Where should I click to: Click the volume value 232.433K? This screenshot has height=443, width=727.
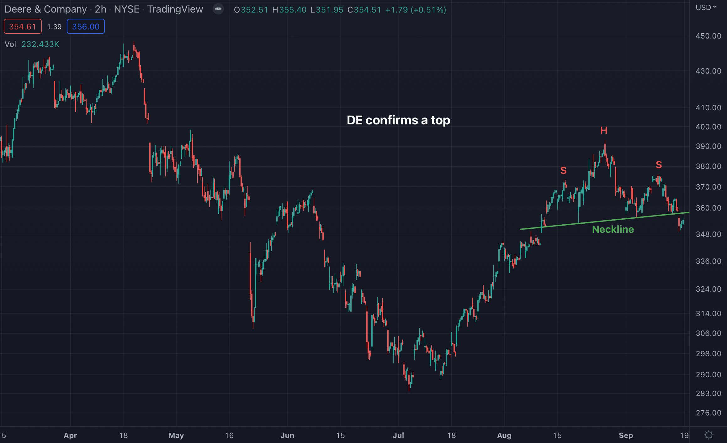(40, 44)
